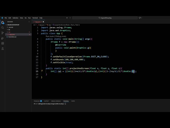Click the setBounds call on line 11
Screen dimensions: 170x128
pos(58,59)
